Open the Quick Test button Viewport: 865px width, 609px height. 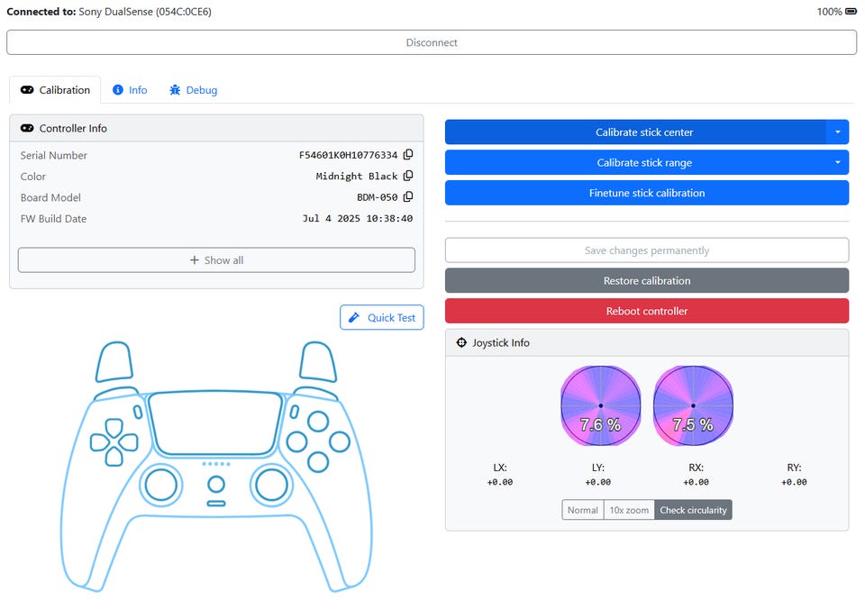coord(382,317)
